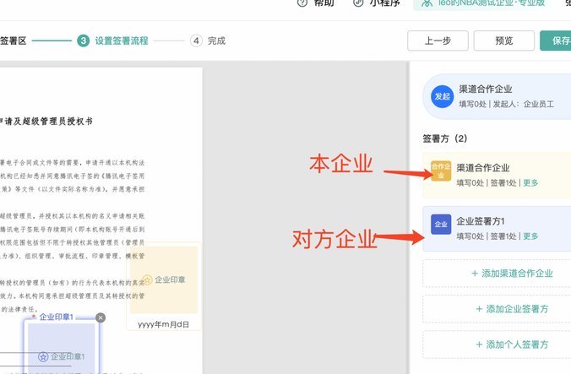571x374 pixels.
Task: Select the blue 企业 signer icon
Action: tap(441, 224)
